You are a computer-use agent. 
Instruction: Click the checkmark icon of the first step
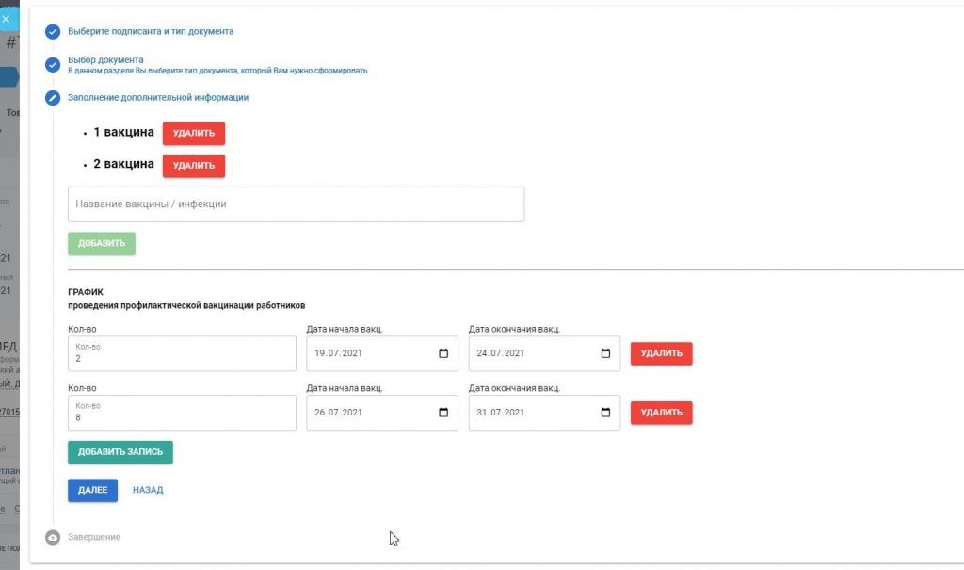tap(53, 32)
